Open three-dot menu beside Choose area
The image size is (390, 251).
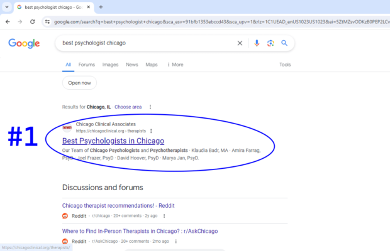[x=150, y=107]
